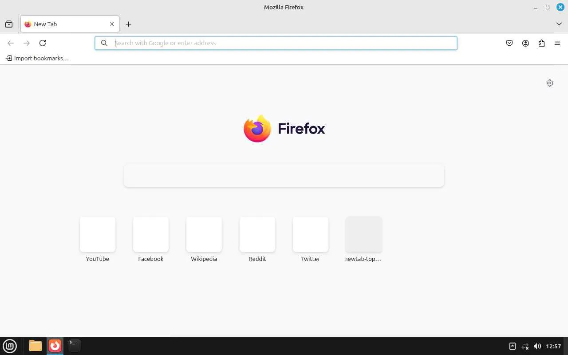Screen dimensions: 568x355
Task: Expand the list all tabs chevron
Action: 559,24
